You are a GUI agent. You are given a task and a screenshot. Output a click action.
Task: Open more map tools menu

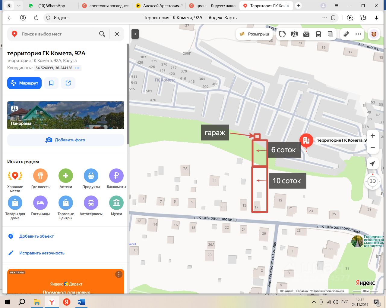coord(358,34)
